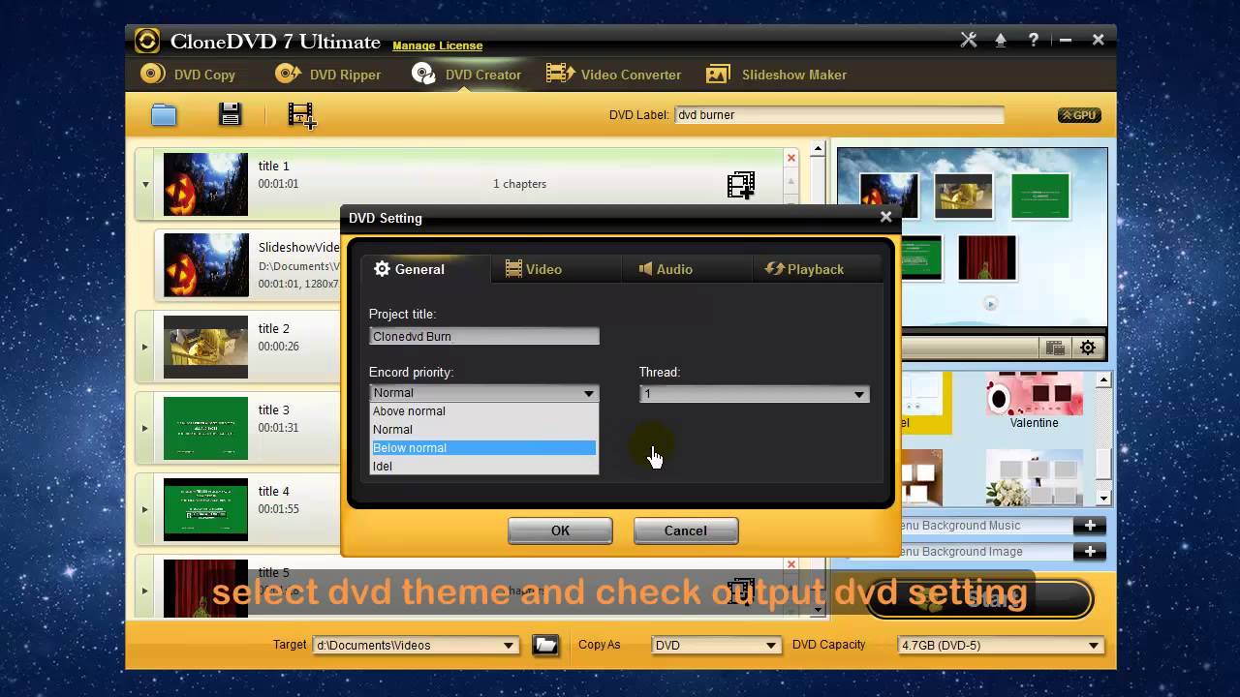The width and height of the screenshot is (1240, 697).
Task: Expand the title 5 row arrow
Action: [x=145, y=591]
